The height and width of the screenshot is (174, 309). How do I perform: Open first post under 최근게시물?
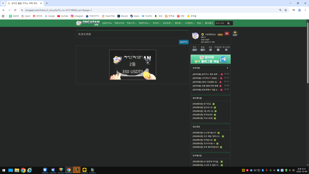(x=202, y=104)
